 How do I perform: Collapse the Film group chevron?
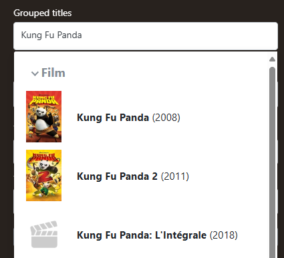point(35,74)
